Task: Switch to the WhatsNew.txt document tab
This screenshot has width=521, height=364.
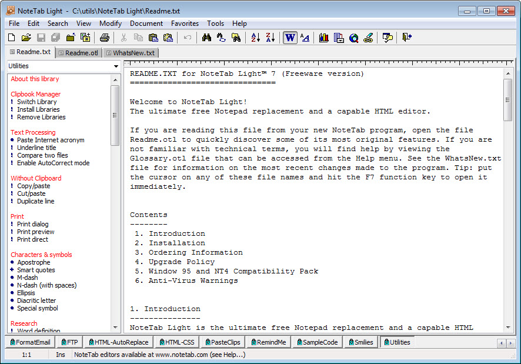Action: 131,53
